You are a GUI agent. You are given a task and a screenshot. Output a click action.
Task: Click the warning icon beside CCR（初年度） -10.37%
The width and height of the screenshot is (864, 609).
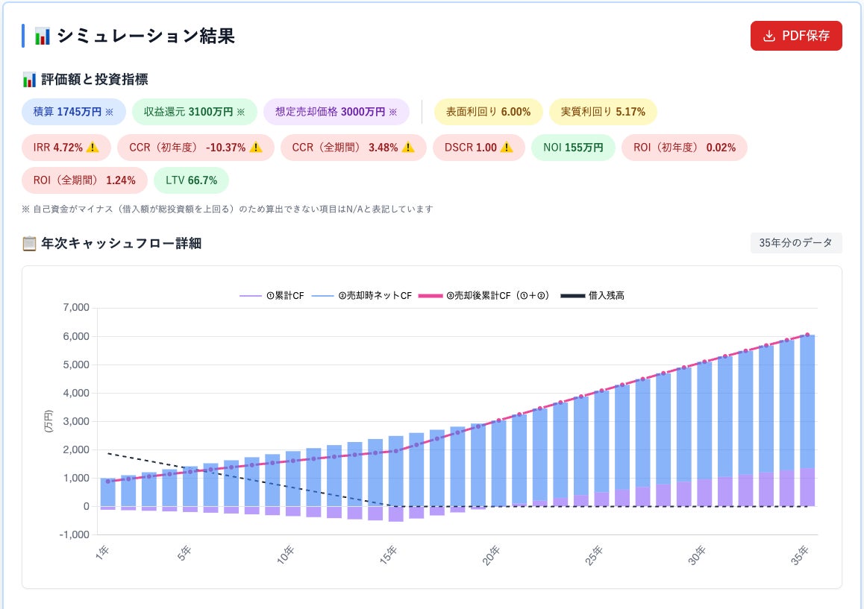click(x=256, y=147)
